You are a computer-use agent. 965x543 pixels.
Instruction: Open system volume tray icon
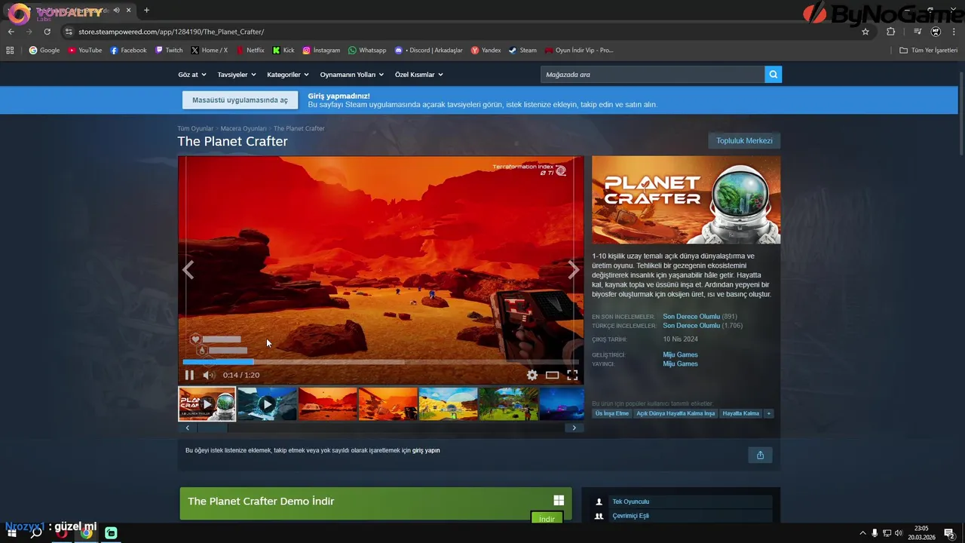pos(899,533)
